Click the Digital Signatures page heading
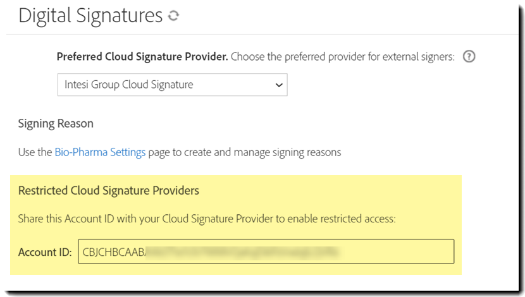Viewport: 525px width, 297px height. [x=90, y=16]
